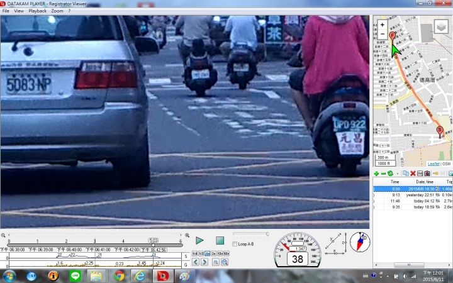
Task: Click the compass heading indicator
Action: pos(360,242)
